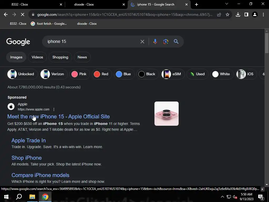The image size is (269, 202).
Task: Open the Shop iPhone link
Action: [x=27, y=158]
